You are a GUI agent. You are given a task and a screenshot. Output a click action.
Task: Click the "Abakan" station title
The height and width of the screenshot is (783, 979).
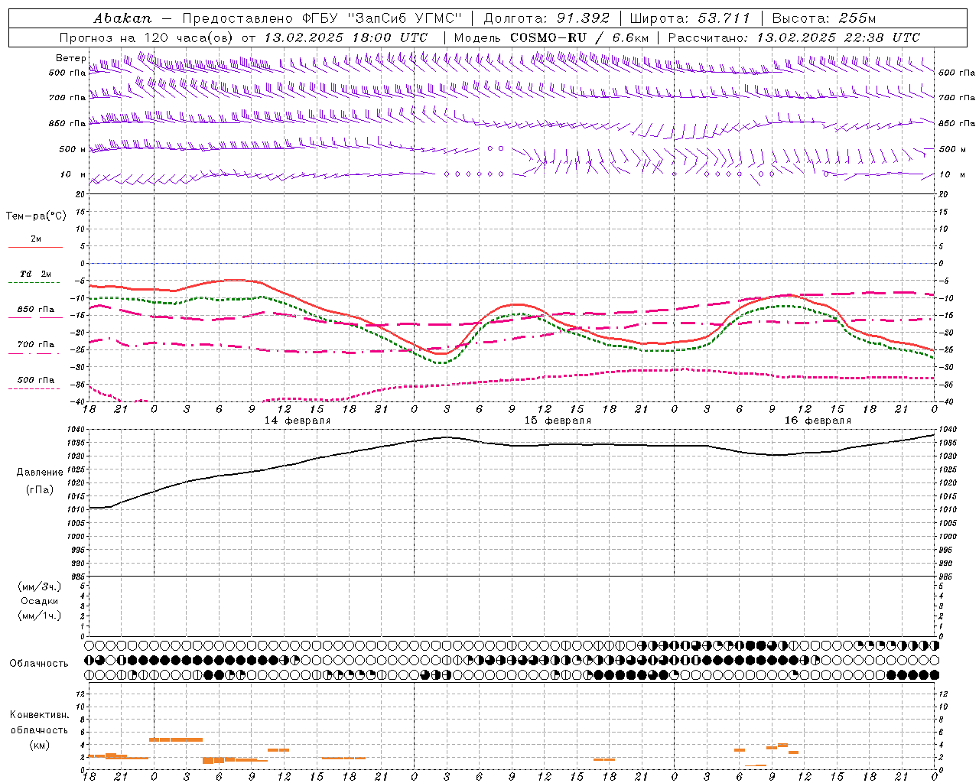pyautogui.click(x=122, y=18)
